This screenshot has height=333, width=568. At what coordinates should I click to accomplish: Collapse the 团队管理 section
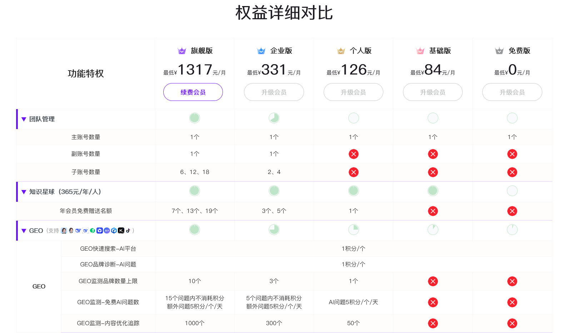[x=24, y=119]
